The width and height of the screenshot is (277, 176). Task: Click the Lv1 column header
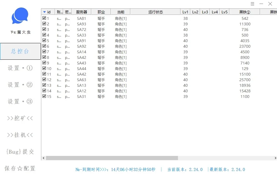pos(185,12)
